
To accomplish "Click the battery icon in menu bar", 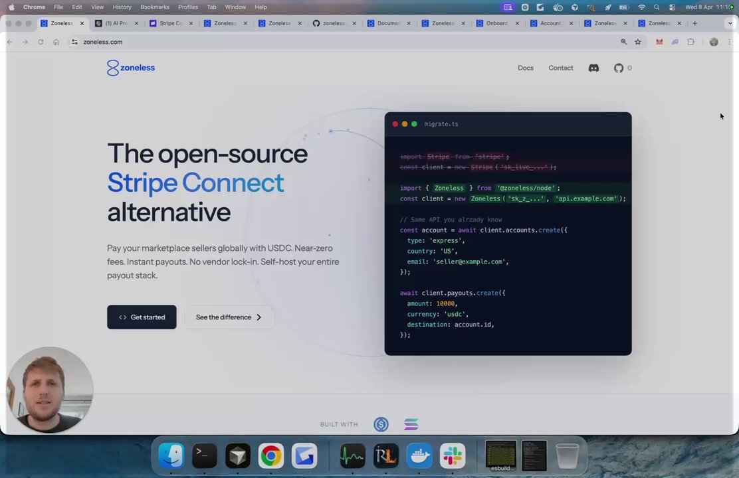I will (624, 7).
